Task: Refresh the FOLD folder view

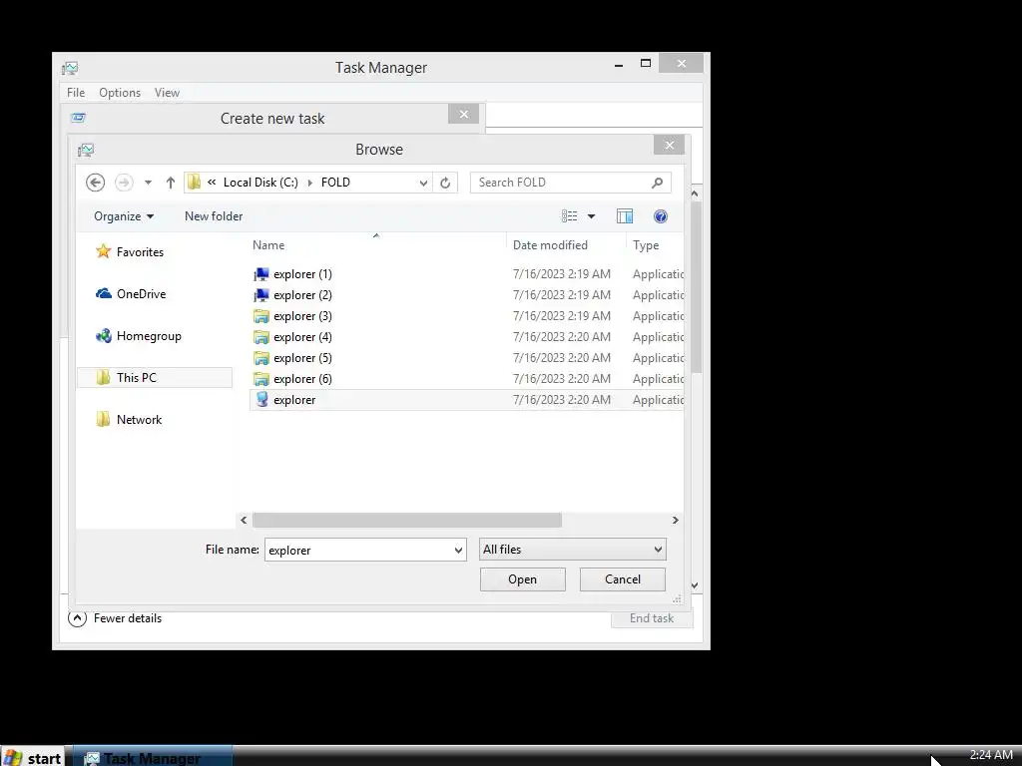Action: pos(445,184)
